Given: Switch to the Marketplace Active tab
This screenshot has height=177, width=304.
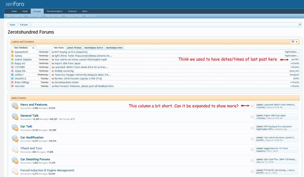Looking at the screenshot, I should point(94,48).
